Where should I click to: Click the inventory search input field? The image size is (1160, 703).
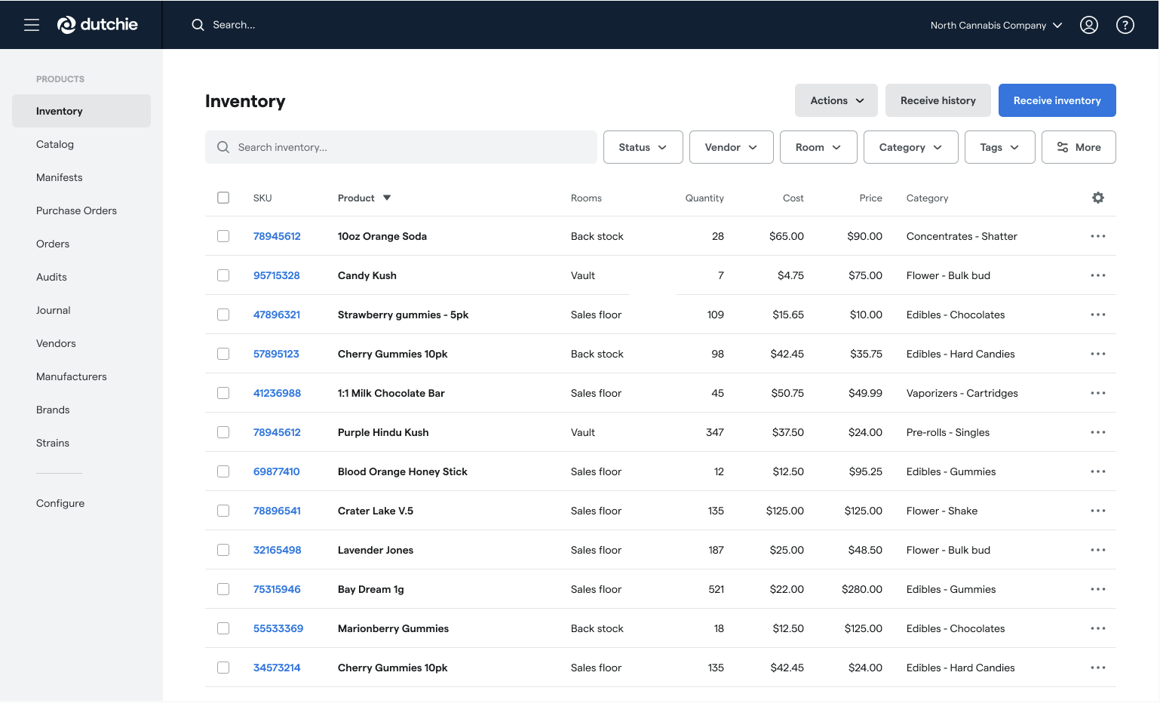pos(400,147)
